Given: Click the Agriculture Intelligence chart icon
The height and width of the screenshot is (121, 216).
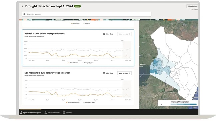Looking at the screenshot, I should [21, 112].
